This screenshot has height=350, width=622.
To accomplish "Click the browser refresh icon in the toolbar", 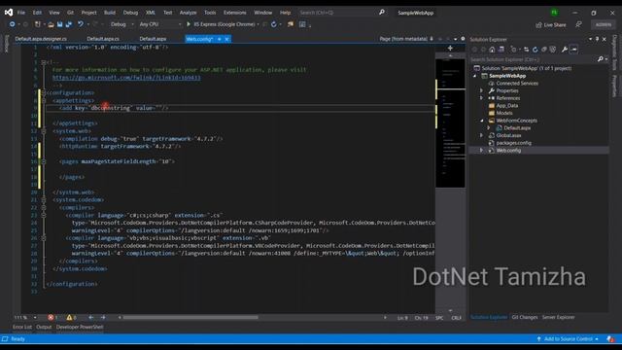I will coord(274,24).
